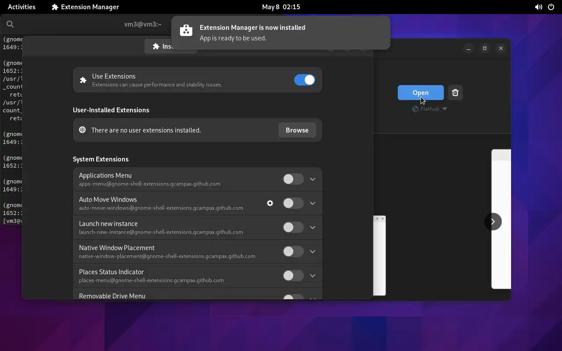Enable Native Window Placement extension
Image resolution: width=562 pixels, height=351 pixels.
[x=293, y=251]
